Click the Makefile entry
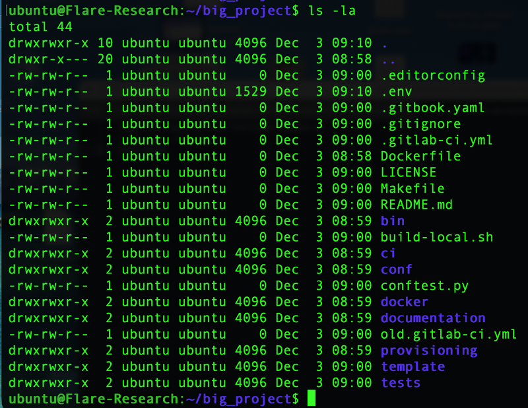528x408 pixels. (x=412, y=189)
